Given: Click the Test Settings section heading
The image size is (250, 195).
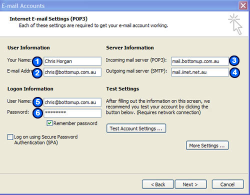Looking at the screenshot, I should (122, 89).
